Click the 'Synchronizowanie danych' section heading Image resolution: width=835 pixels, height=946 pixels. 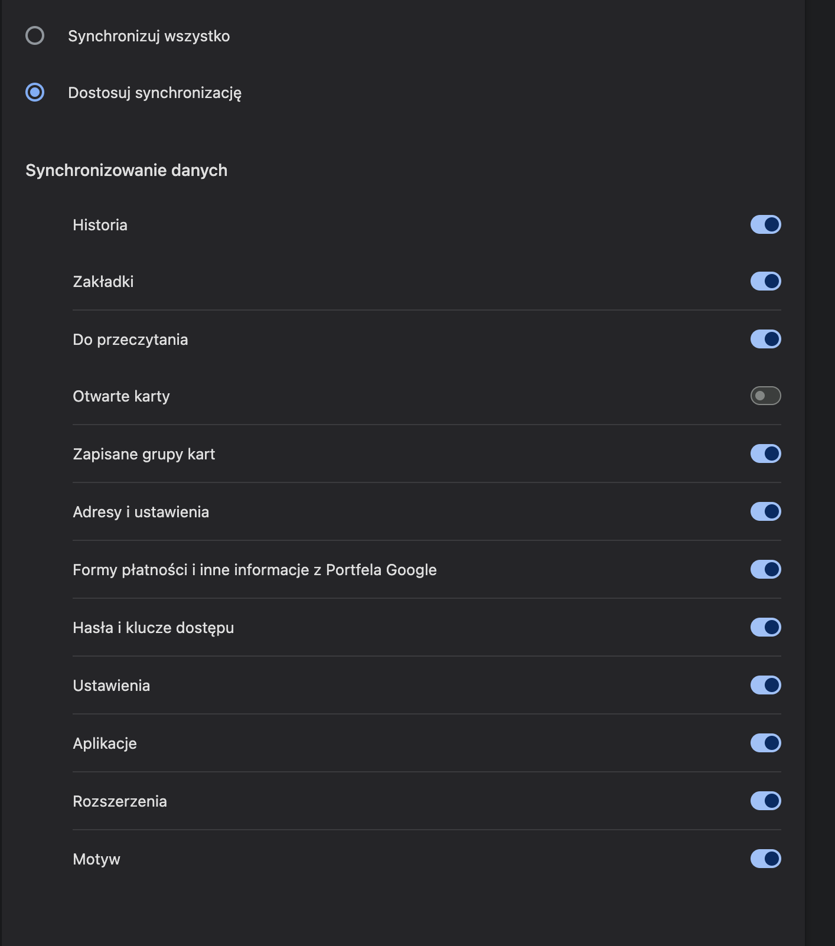pos(126,171)
